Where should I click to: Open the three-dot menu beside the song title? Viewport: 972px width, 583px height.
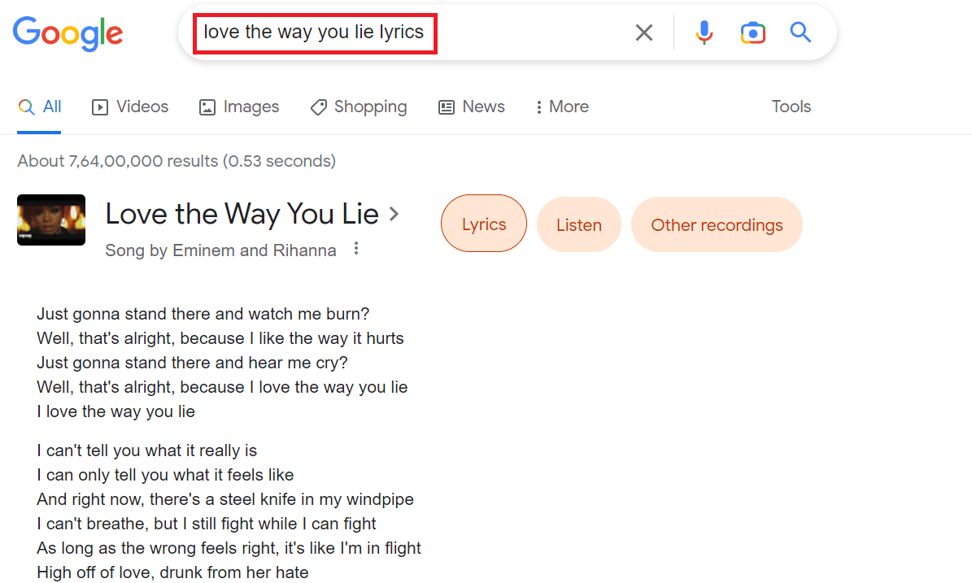(356, 249)
